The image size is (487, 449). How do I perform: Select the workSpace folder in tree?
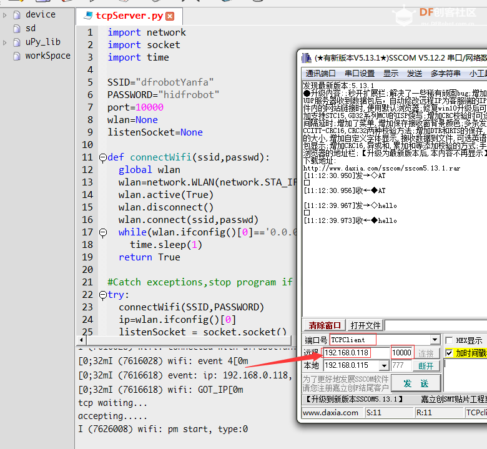[48, 56]
